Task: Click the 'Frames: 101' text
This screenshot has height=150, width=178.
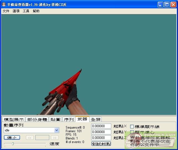Action: (74, 131)
